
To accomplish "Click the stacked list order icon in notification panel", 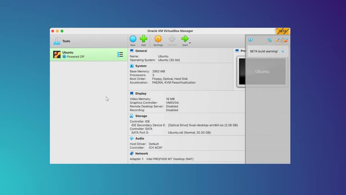I will pyautogui.click(x=270, y=40).
